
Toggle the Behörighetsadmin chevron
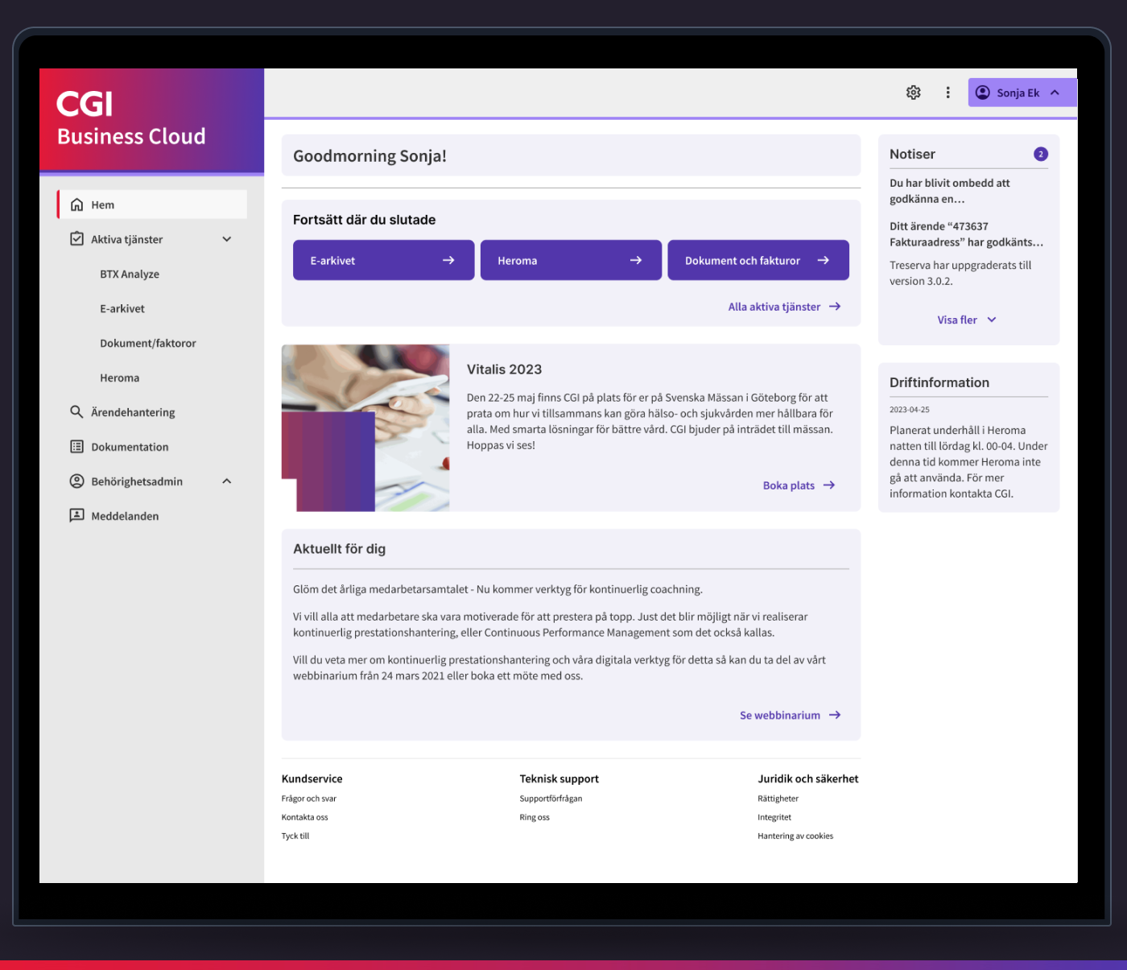pyautogui.click(x=227, y=481)
